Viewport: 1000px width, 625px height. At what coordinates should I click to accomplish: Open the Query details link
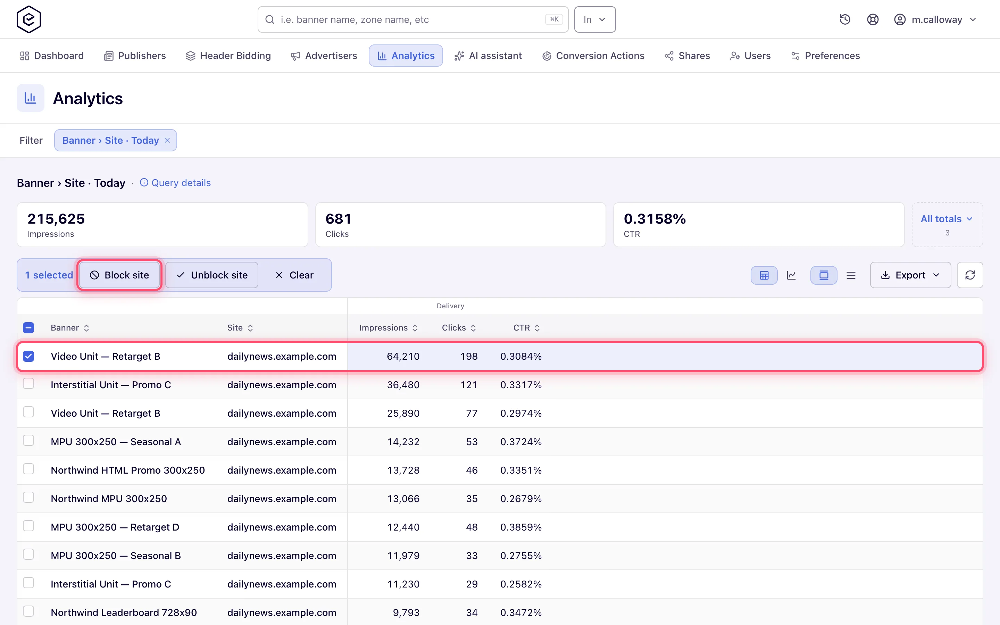point(175,183)
